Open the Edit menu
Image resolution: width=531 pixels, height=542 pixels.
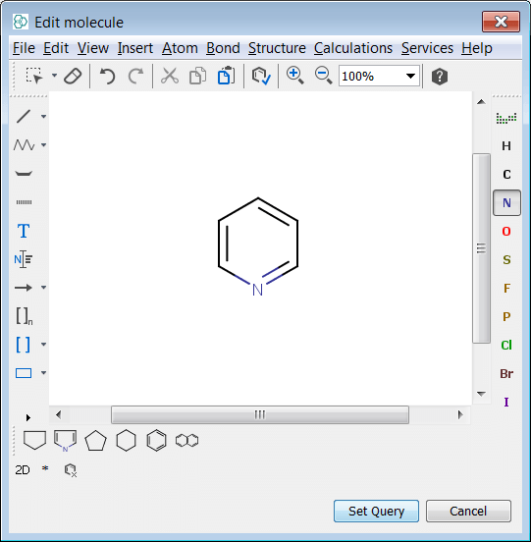56,48
